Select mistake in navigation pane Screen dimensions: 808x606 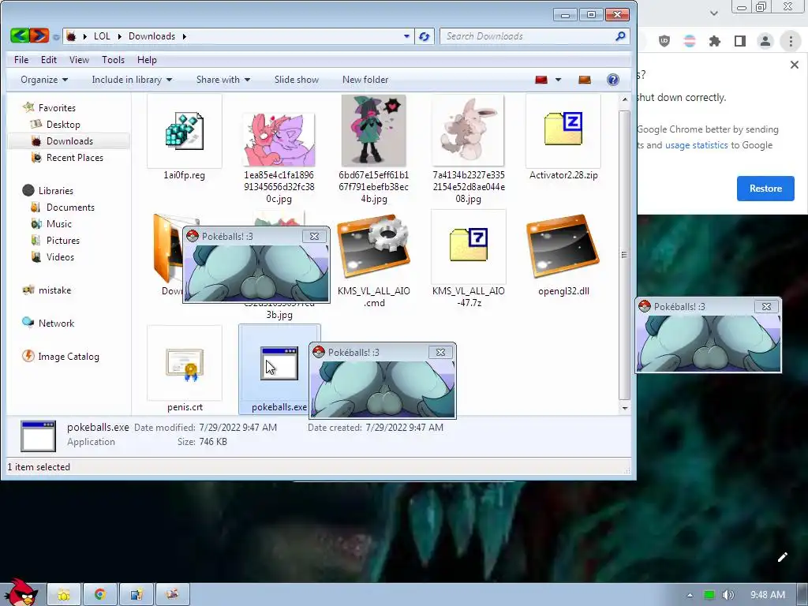pos(54,290)
